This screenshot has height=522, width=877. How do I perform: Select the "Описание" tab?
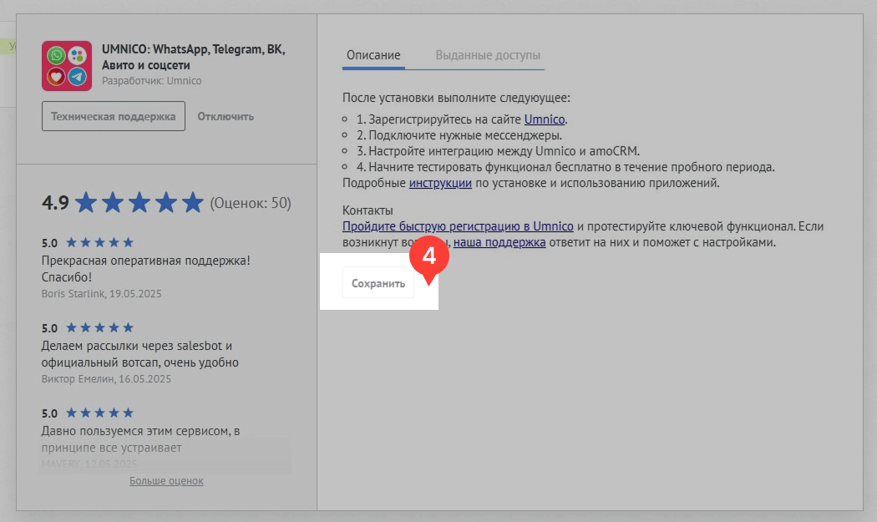point(373,55)
